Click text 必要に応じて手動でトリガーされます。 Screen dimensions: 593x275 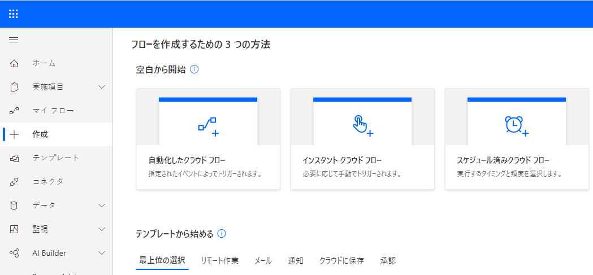point(352,174)
